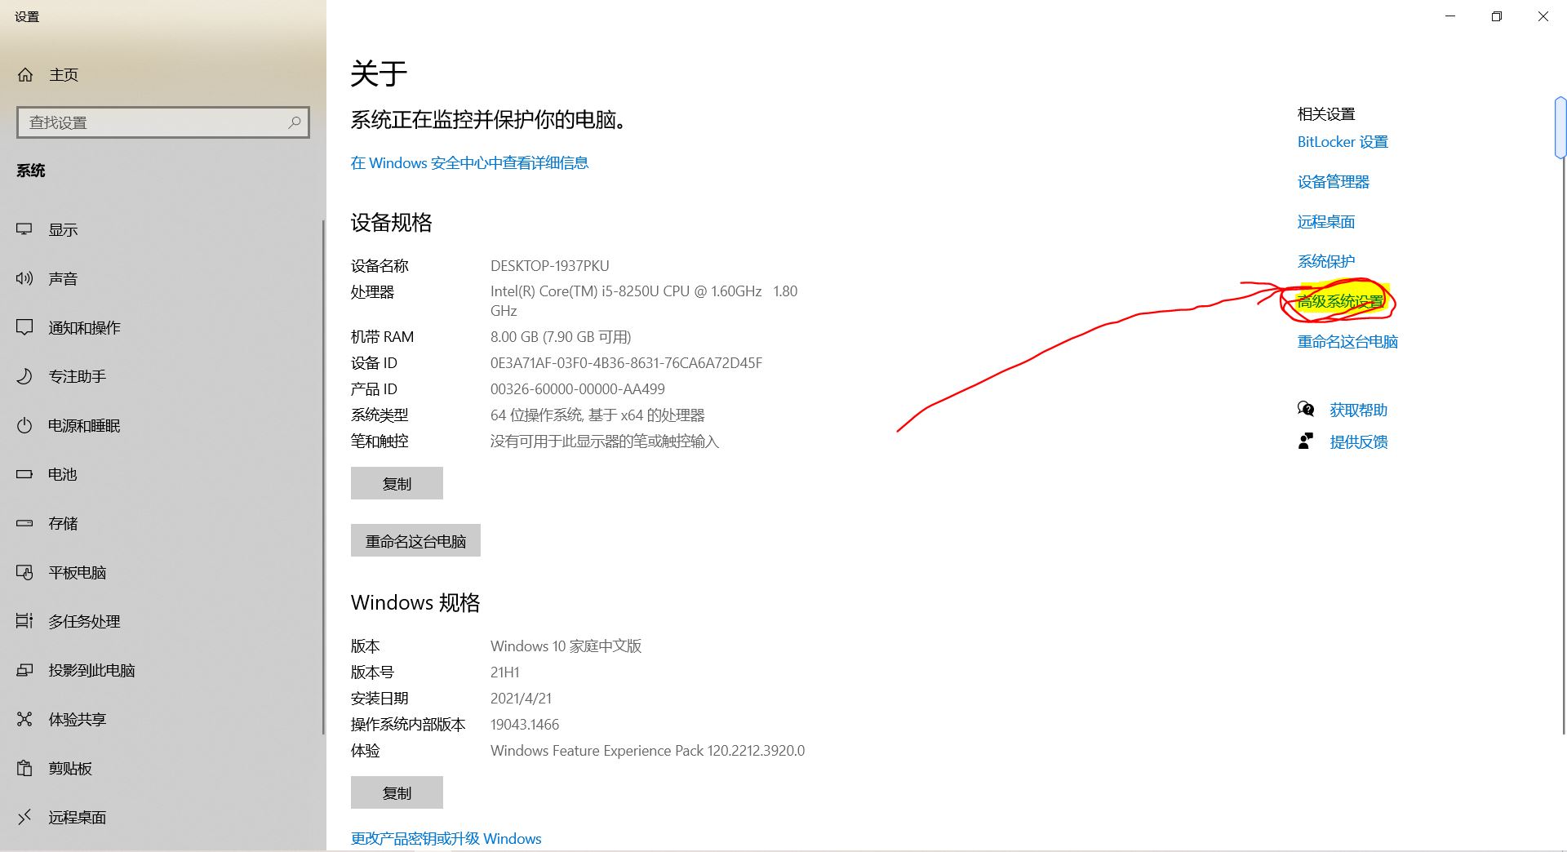Image resolution: width=1567 pixels, height=852 pixels.
Task: Click the 获取帮助 help chat icon
Action: 1306,409
